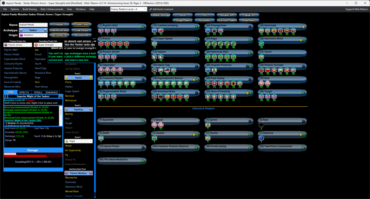Image resolution: width=370 pixels, height=199 pixels.
Task: Click the enhancement slot under Harmonic Mind
Action: point(261,43)
